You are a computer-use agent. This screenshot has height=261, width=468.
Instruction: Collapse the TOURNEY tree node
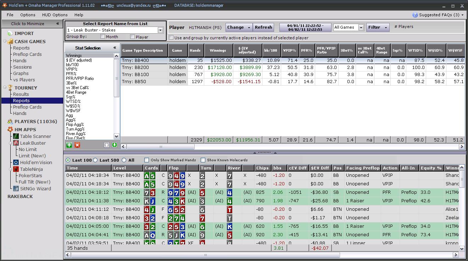(5, 88)
